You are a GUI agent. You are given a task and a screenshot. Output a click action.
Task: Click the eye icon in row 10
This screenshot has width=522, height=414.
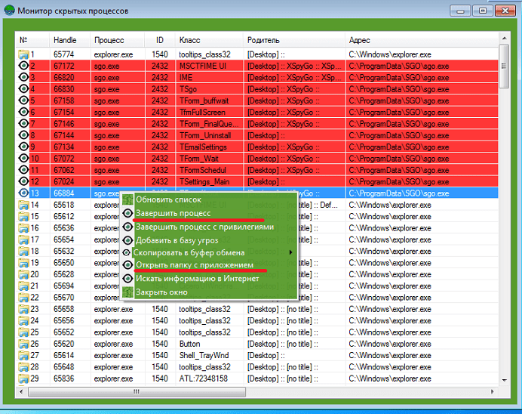pyautogui.click(x=23, y=159)
